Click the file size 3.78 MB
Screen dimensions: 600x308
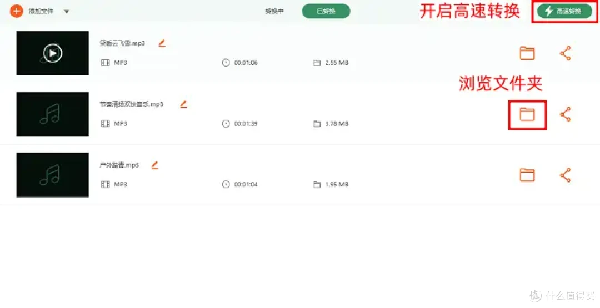(x=337, y=123)
